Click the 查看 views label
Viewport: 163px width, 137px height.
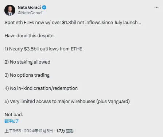point(70,131)
